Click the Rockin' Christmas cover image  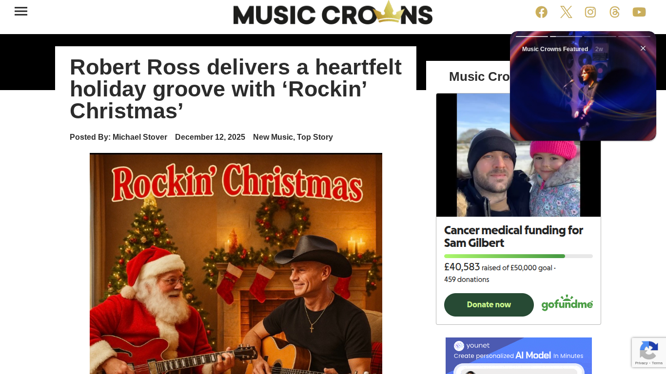tap(236, 263)
